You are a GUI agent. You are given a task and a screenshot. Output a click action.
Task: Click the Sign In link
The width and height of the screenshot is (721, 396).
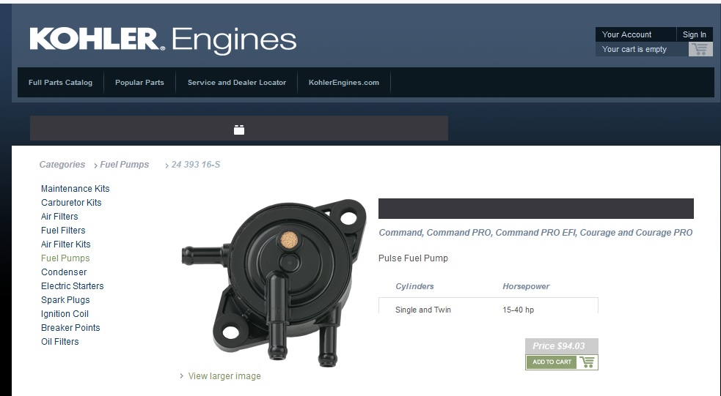pyautogui.click(x=695, y=34)
